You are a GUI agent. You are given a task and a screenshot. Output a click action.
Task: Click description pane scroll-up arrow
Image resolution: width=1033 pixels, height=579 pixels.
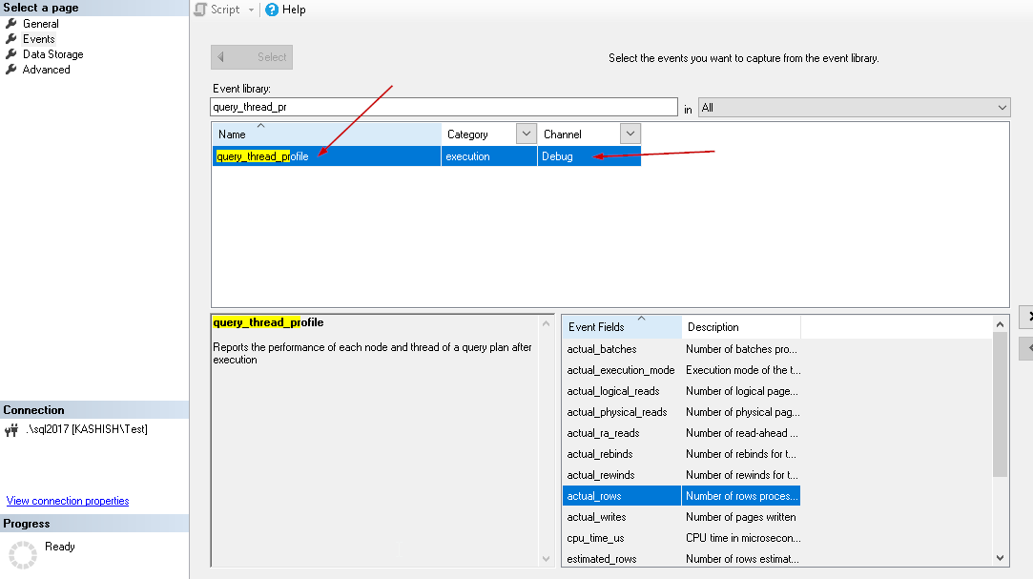(x=547, y=323)
